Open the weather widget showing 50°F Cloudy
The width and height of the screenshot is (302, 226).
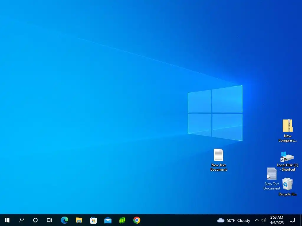[x=234, y=220]
